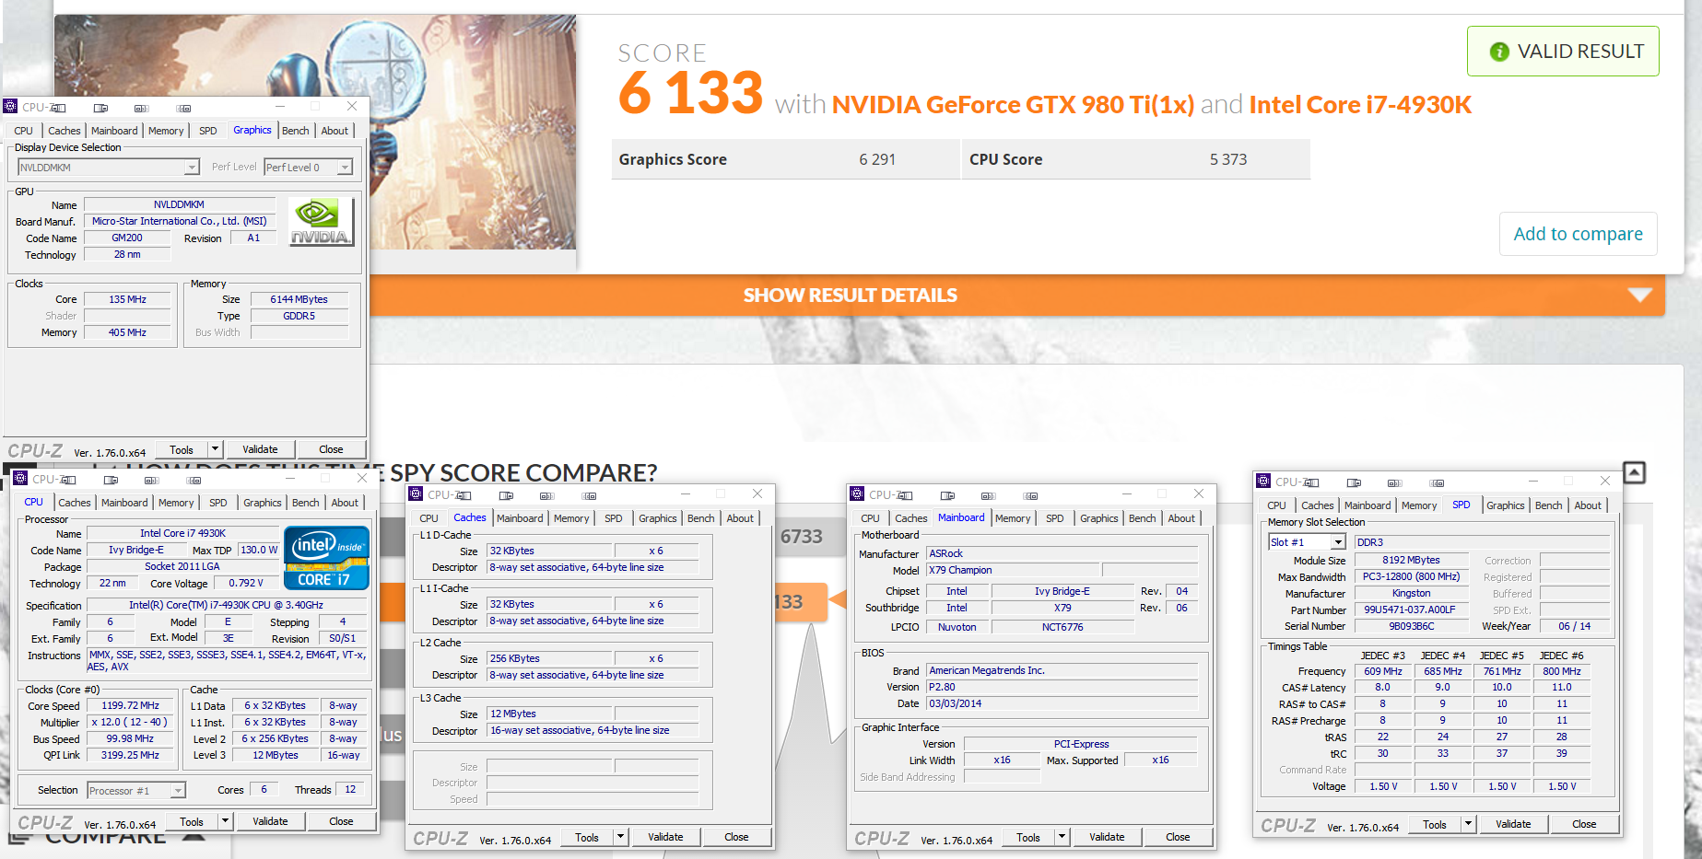Viewport: 1702px width, 859px height.
Task: Click the 99U5471-037.A00LF part number
Action: coord(1411,609)
